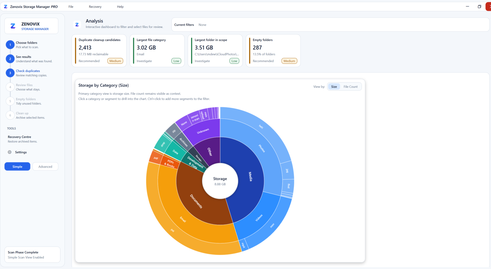Viewport: 491px width, 269px height.
Task: Select step 1 circle for Choose folders
Action: point(10,45)
